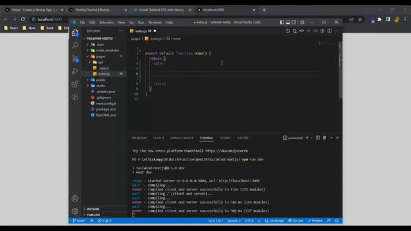Switch to Install Tailwind CSS Chrome tab
Viewport: 411px width, 231px height.
pyautogui.click(x=161, y=10)
